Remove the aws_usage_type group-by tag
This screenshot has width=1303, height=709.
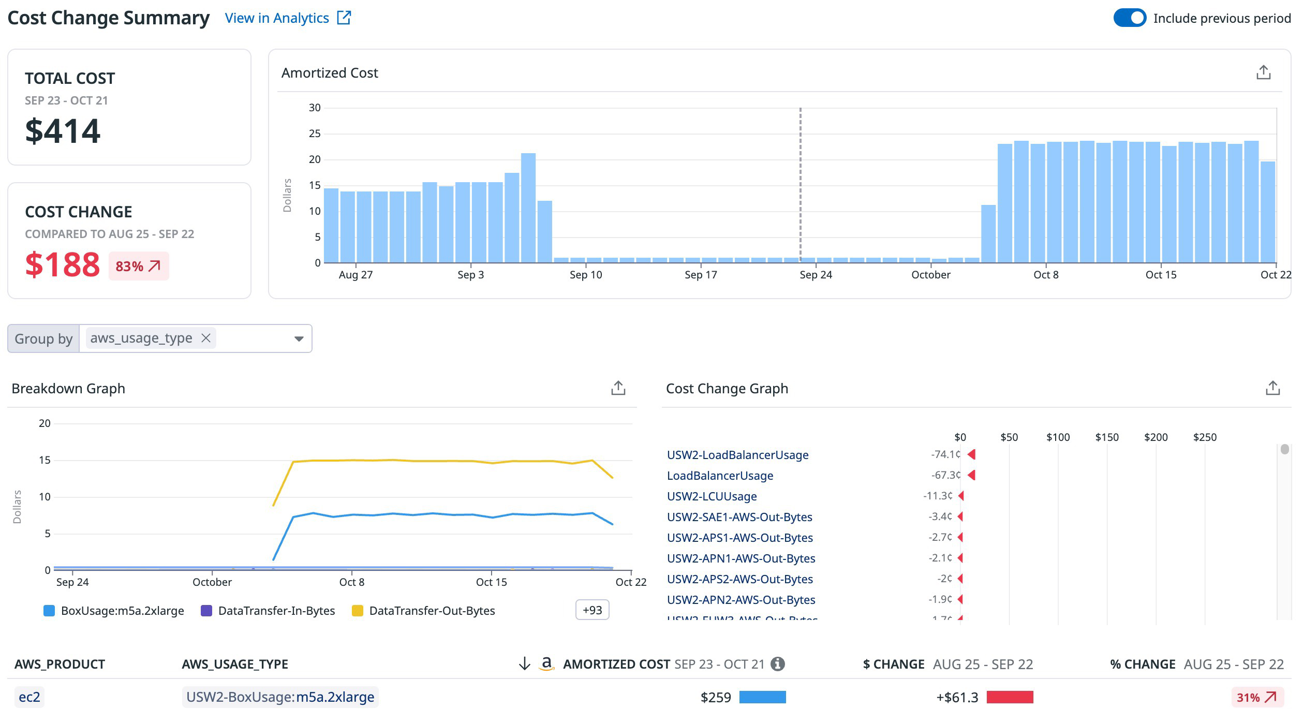206,338
